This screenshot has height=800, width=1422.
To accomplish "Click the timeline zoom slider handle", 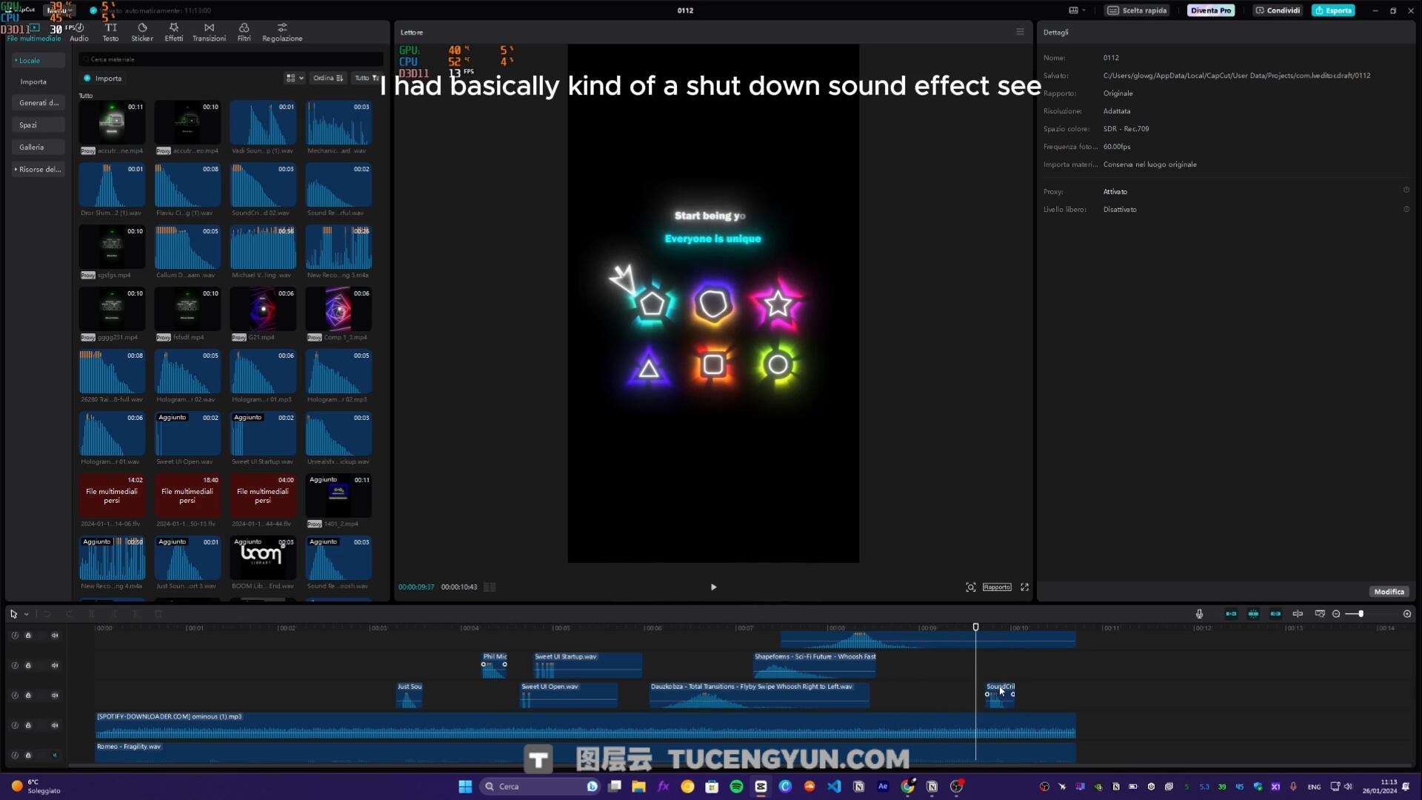I will coord(1361,613).
